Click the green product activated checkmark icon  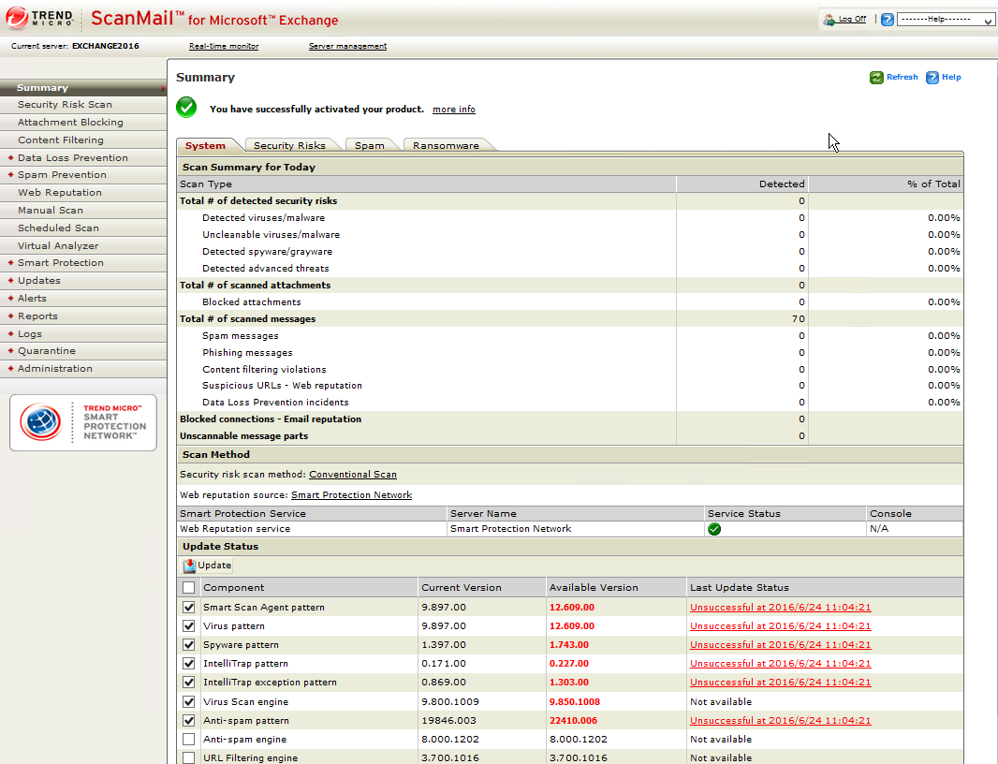(x=186, y=108)
